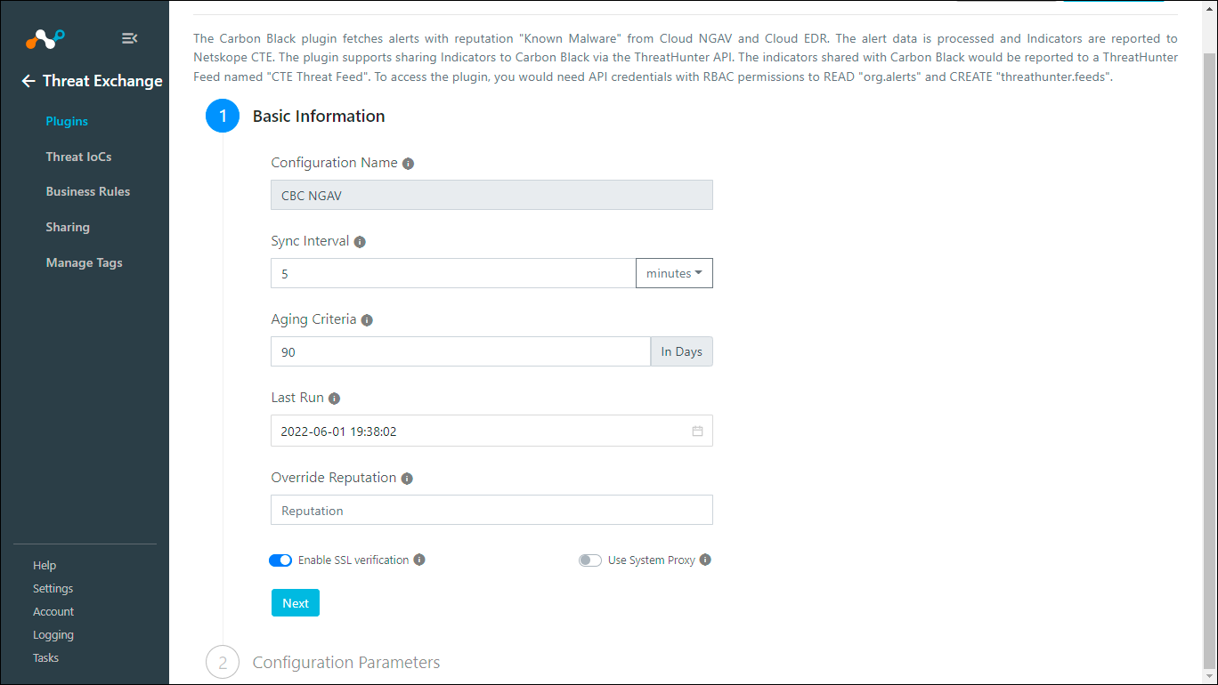Viewport: 1218px width, 685px height.
Task: Open Tasks in the sidebar footer
Action: coord(45,657)
